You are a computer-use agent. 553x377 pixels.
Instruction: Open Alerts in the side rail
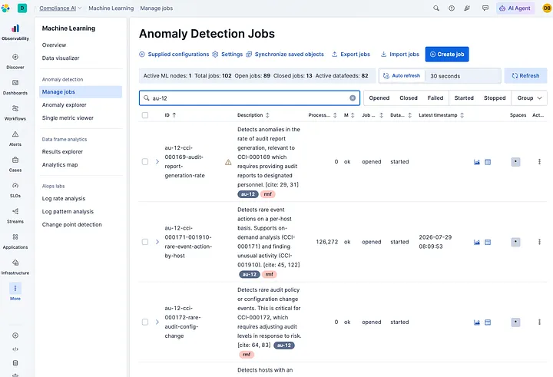tap(15, 139)
